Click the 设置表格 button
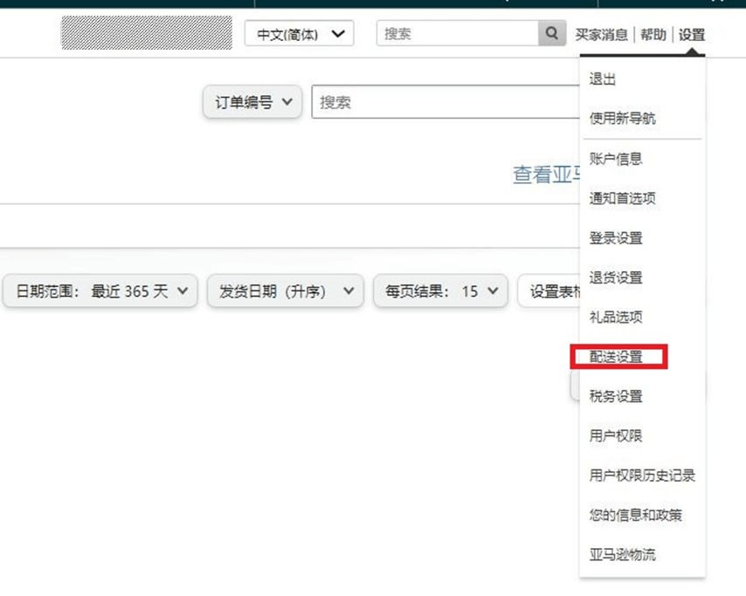Image resolution: width=746 pixels, height=596 pixels. (550, 291)
